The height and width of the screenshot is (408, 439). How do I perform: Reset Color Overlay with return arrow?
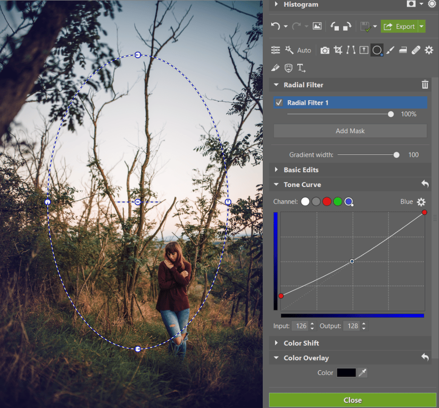coord(425,357)
